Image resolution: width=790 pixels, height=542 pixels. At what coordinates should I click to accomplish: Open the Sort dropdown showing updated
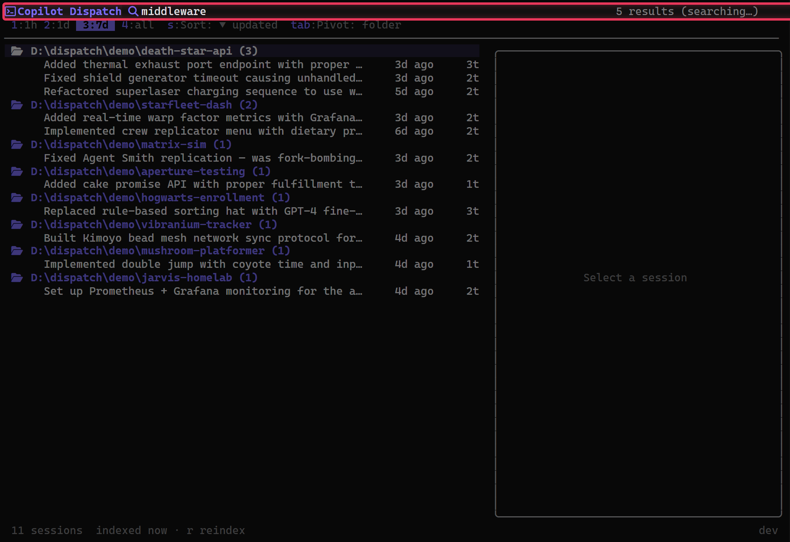(x=222, y=25)
